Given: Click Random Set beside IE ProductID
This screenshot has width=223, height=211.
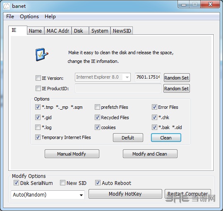Looking at the screenshot, I should pyautogui.click(x=177, y=89).
